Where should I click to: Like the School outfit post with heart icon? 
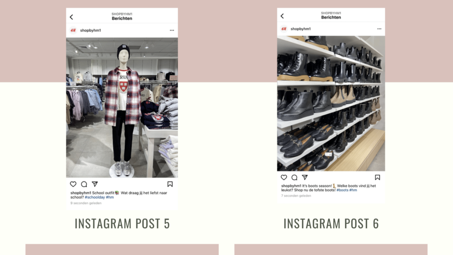pyautogui.click(x=73, y=184)
